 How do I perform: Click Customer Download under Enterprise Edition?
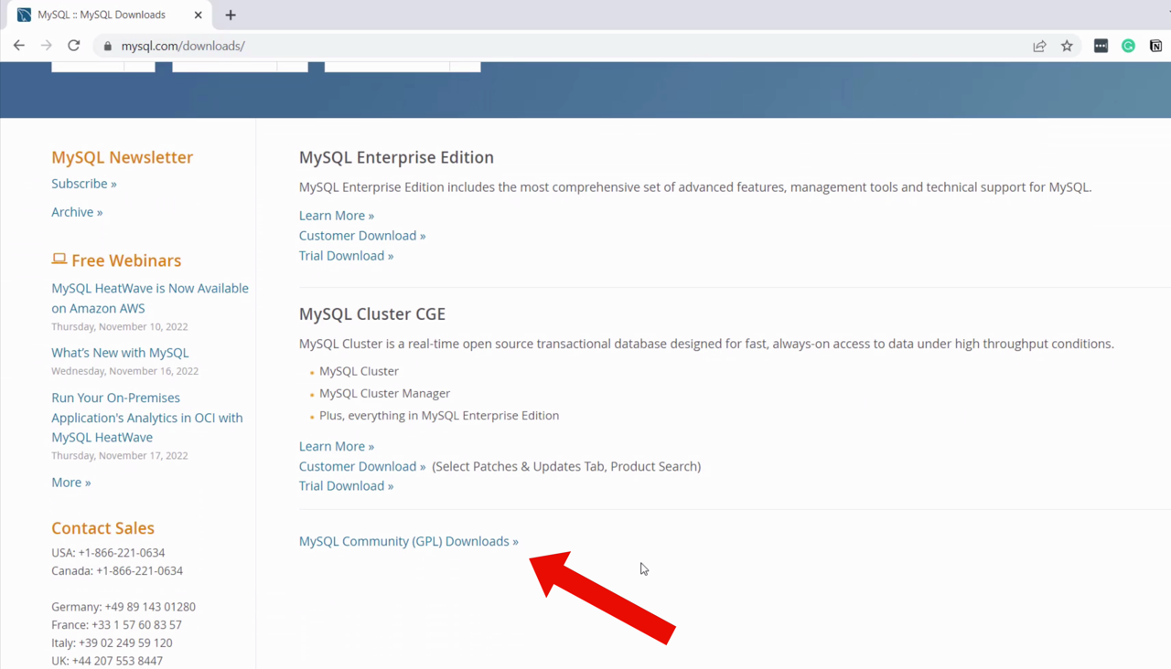tap(361, 236)
